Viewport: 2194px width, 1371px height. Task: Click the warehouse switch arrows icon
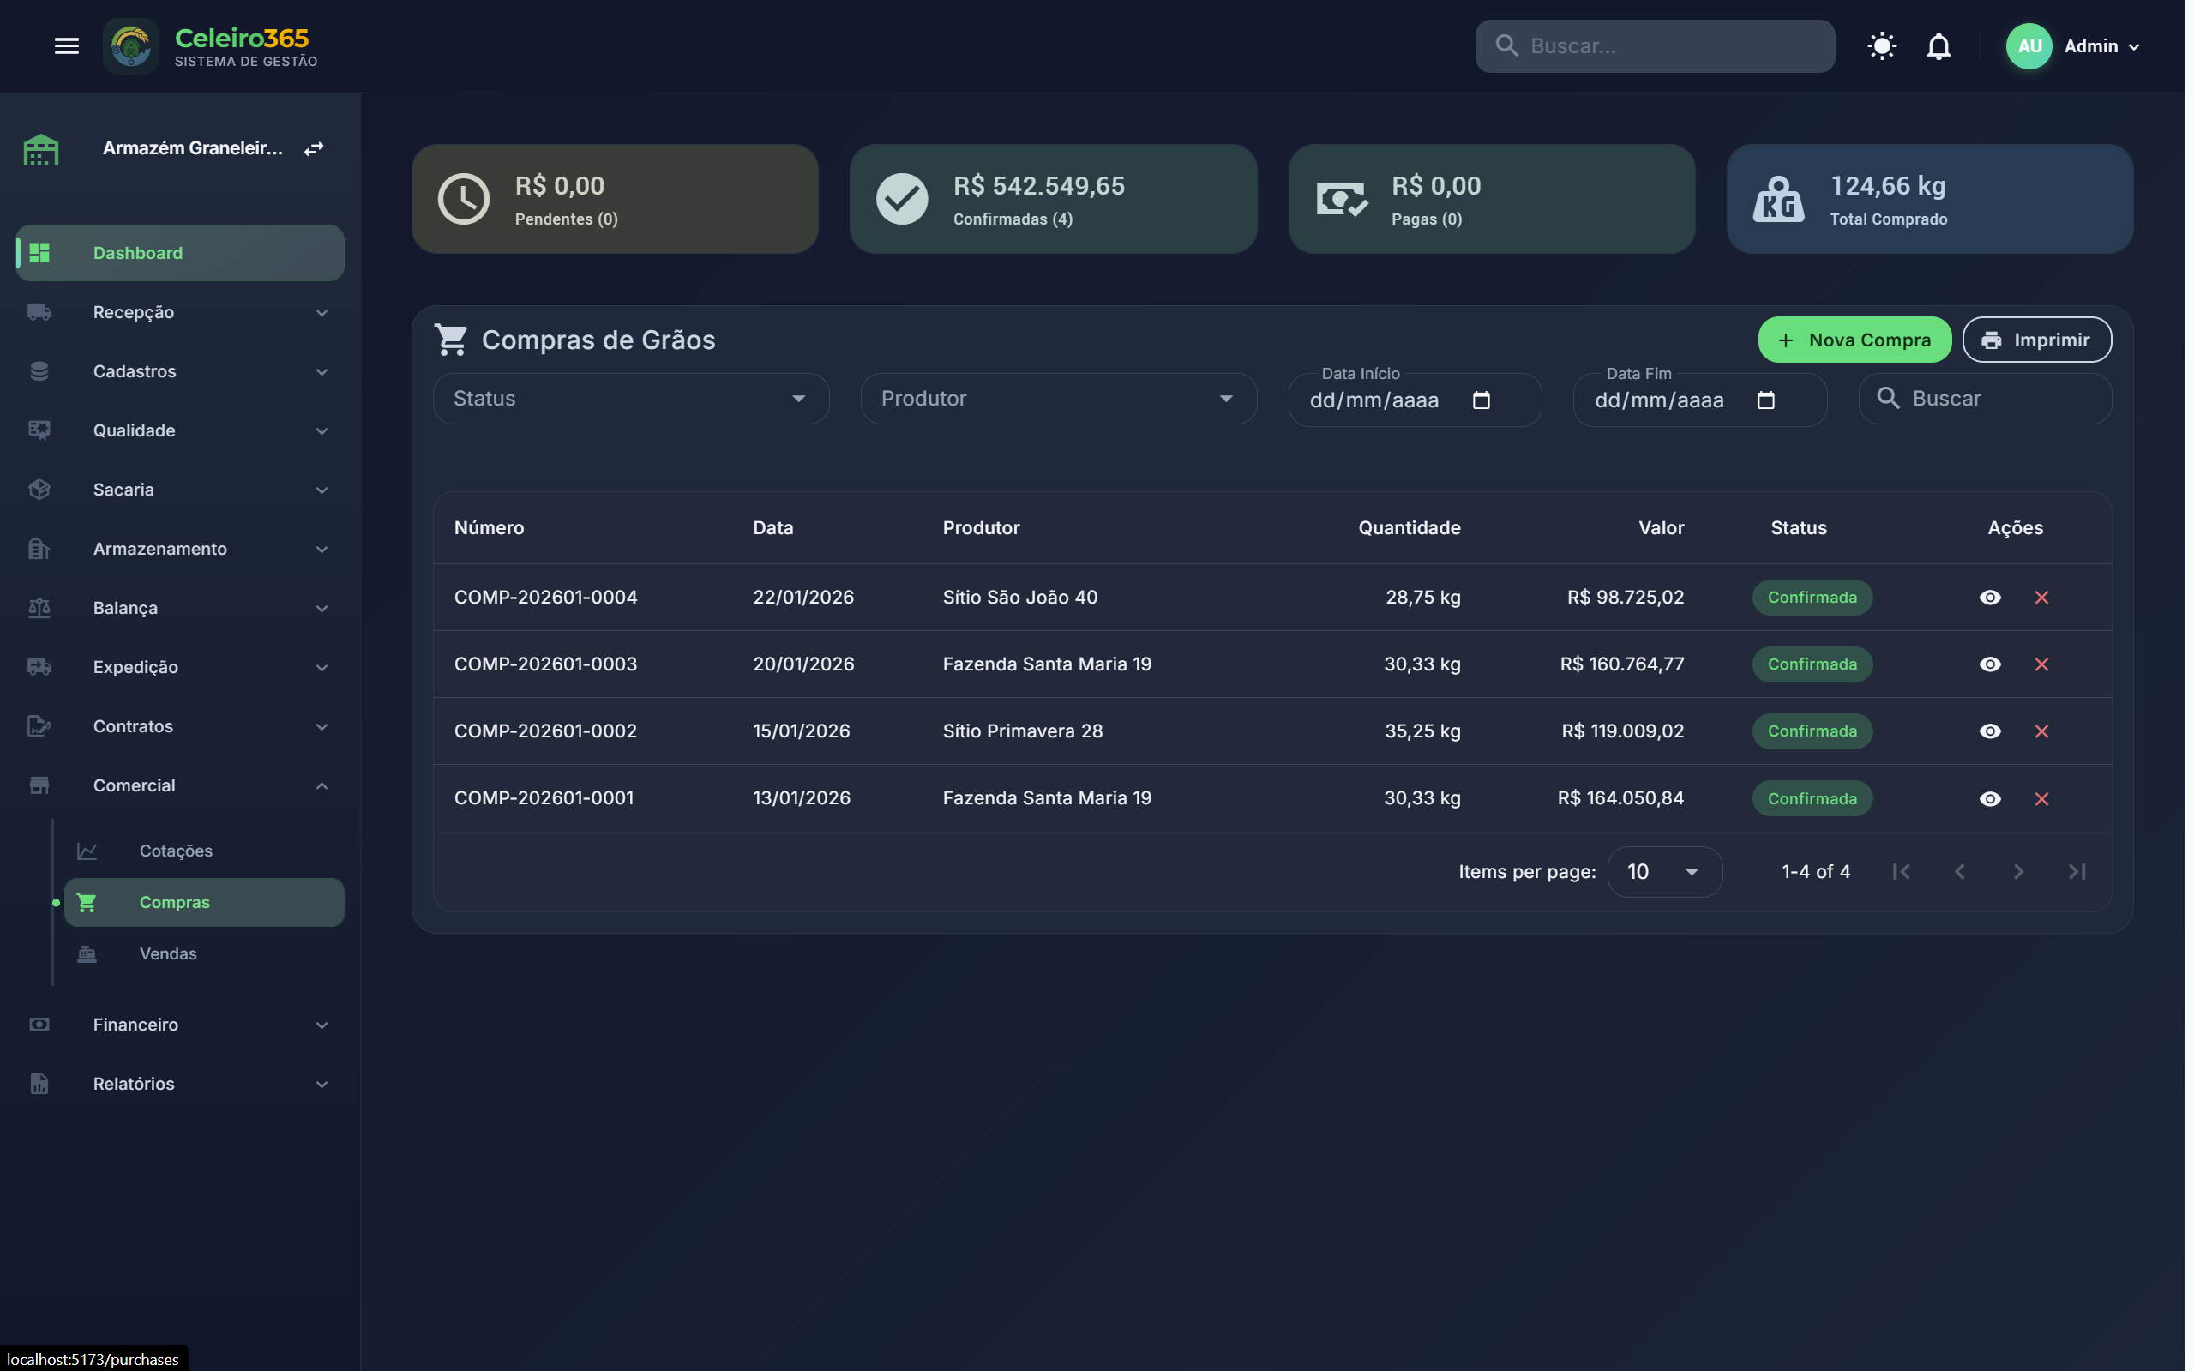coord(315,148)
